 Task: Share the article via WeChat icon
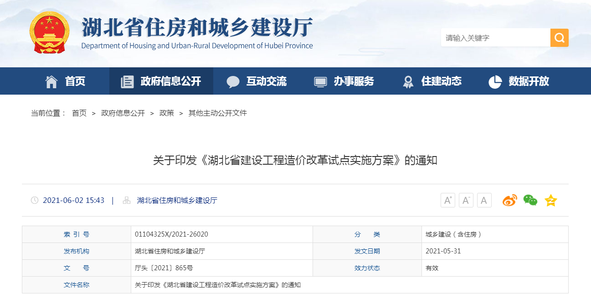pyautogui.click(x=530, y=200)
